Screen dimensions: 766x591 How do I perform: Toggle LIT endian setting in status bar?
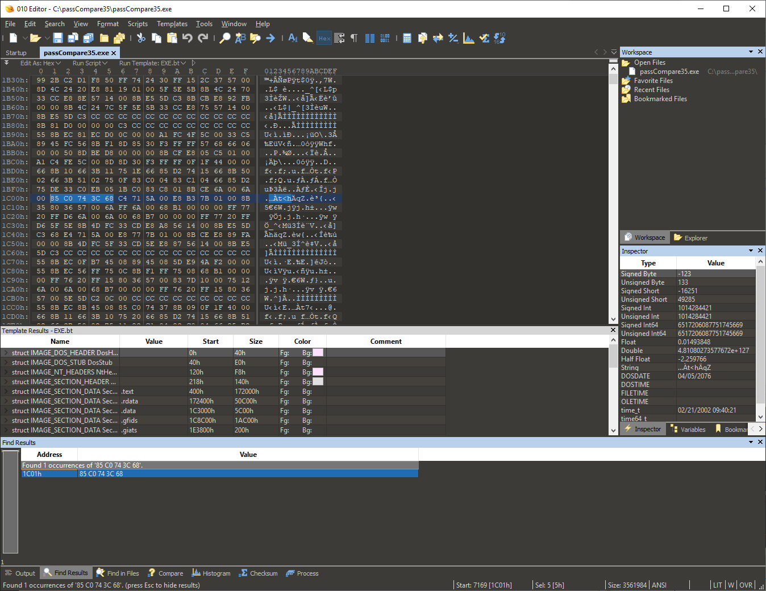718,585
